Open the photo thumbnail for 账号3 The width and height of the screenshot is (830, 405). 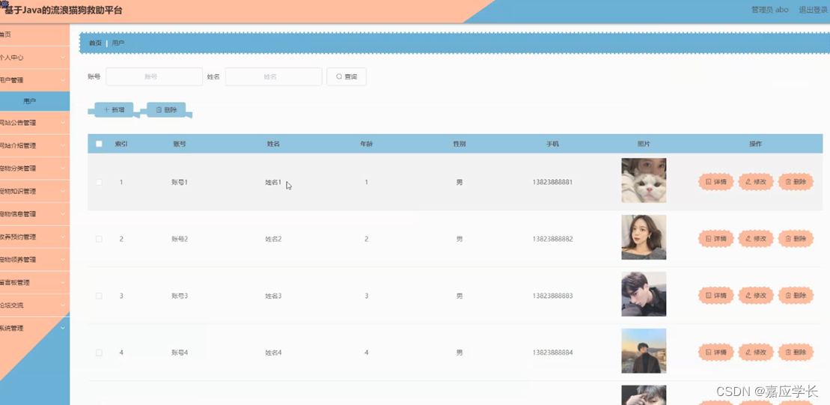tap(644, 293)
